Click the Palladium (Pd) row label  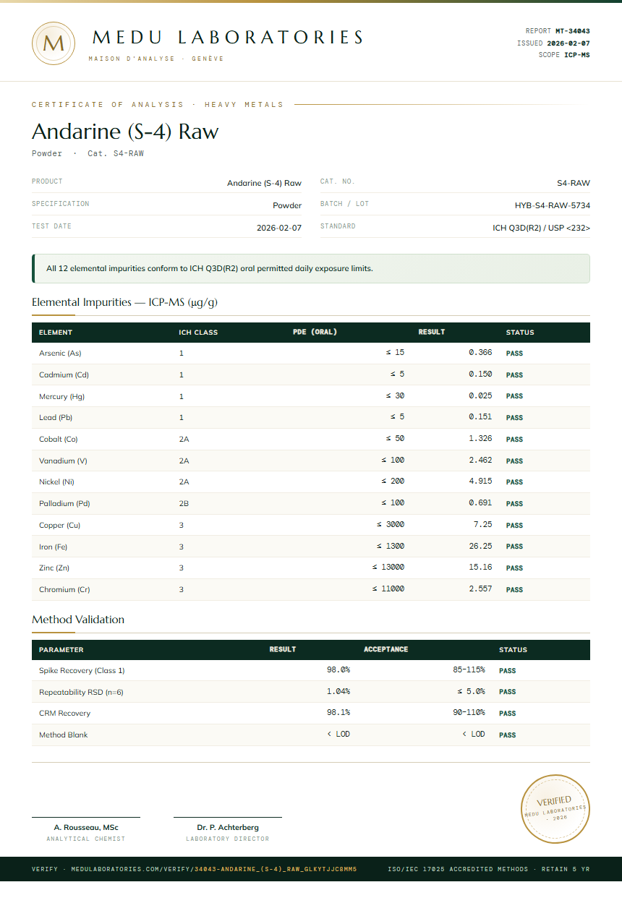tap(64, 504)
